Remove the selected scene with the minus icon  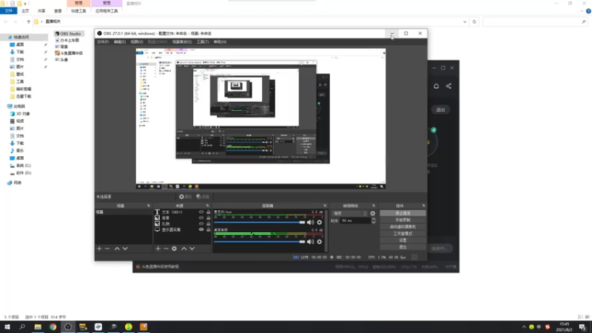pyautogui.click(x=107, y=249)
